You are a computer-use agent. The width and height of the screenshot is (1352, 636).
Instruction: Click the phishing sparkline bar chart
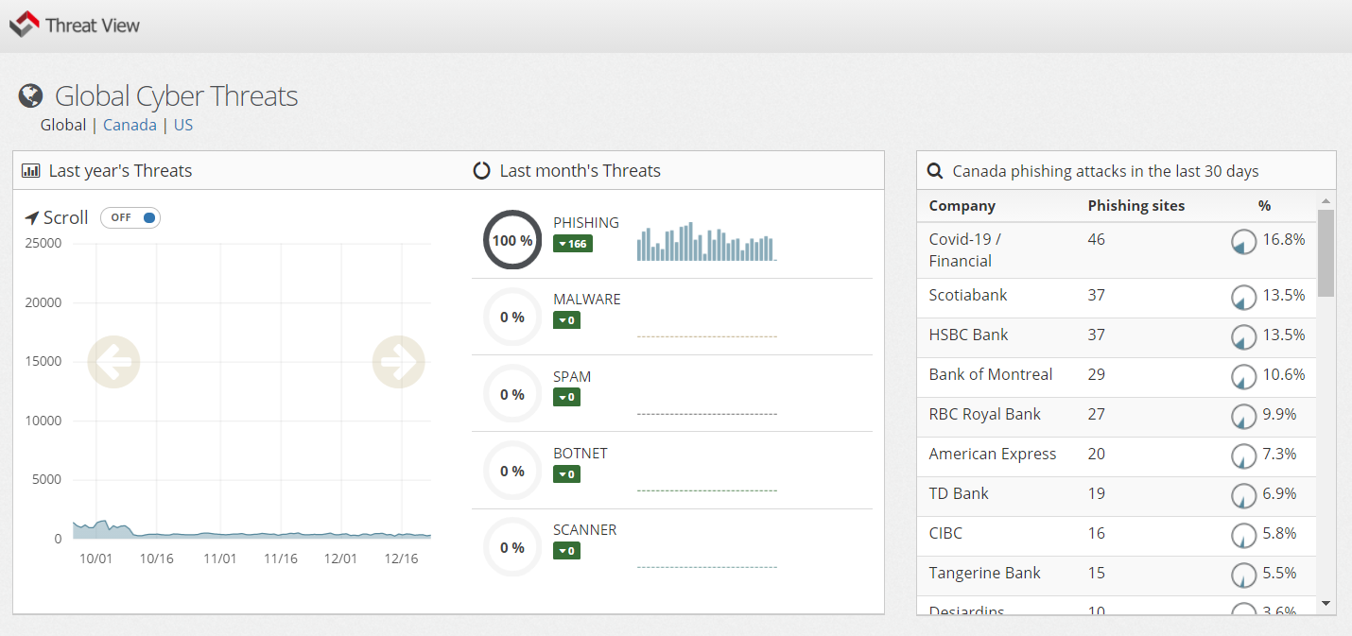(x=706, y=241)
